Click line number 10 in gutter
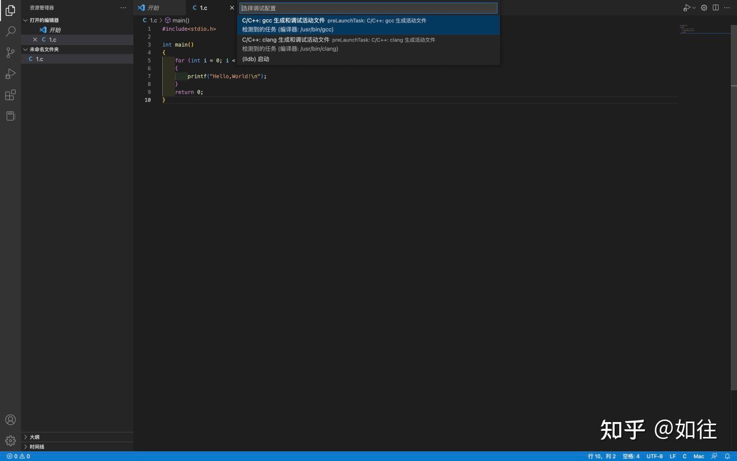Image resolution: width=737 pixels, height=461 pixels. click(x=147, y=100)
